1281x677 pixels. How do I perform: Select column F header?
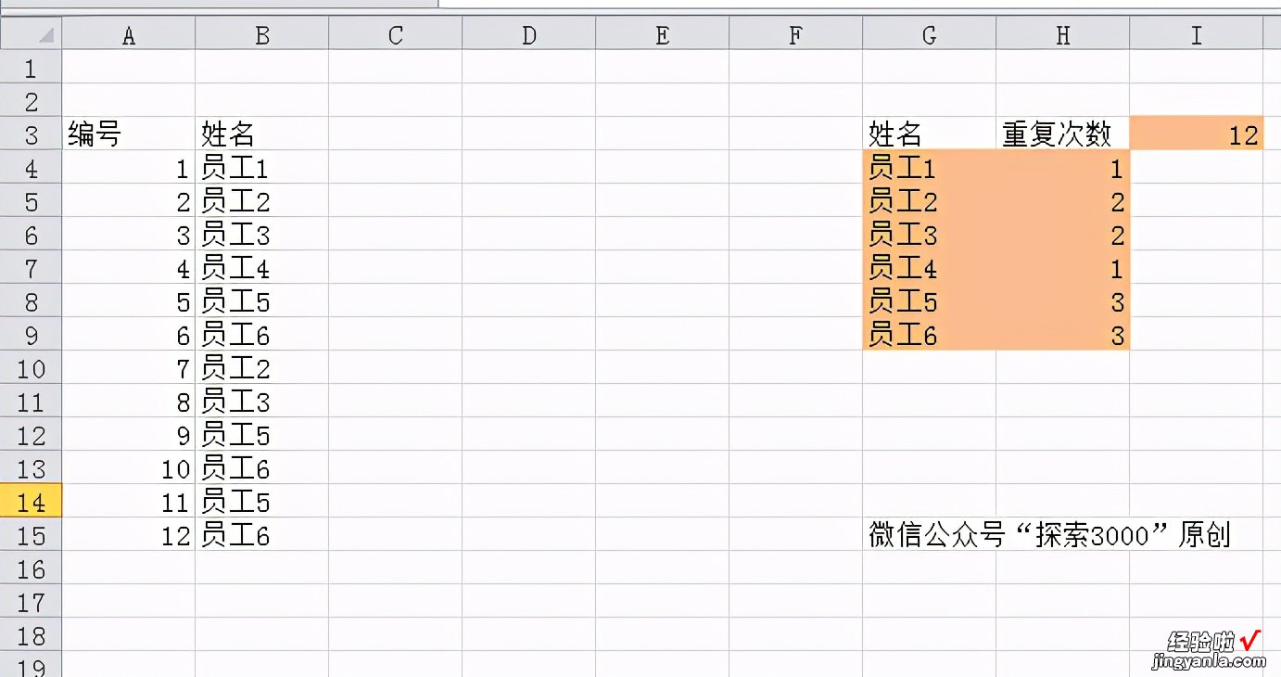point(796,35)
